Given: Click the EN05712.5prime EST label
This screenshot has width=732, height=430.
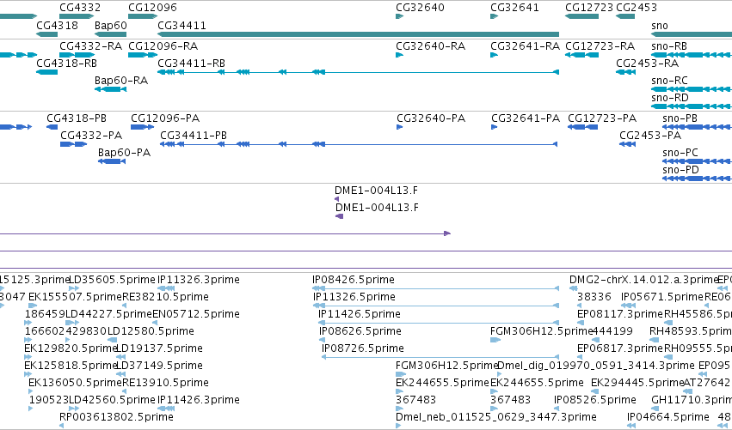Looking at the screenshot, I should (x=196, y=314).
